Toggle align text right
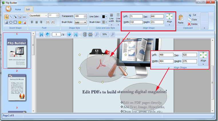This screenshot has height=121, width=218. (41, 22)
